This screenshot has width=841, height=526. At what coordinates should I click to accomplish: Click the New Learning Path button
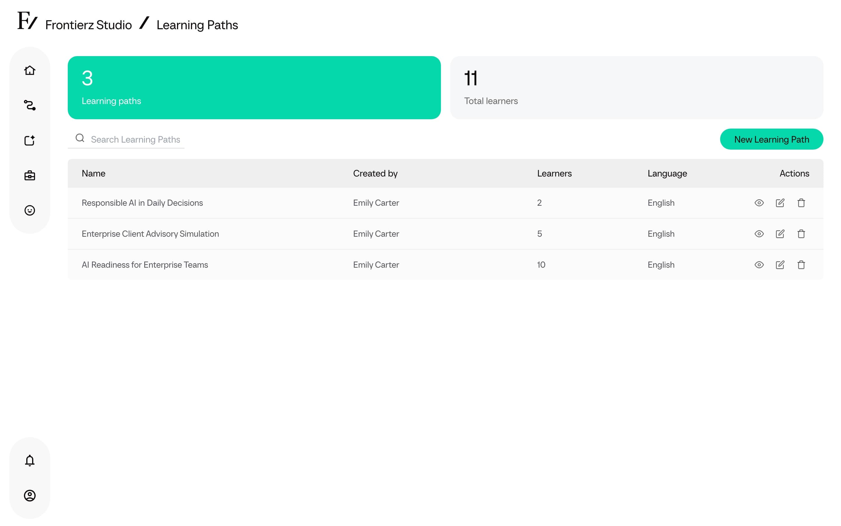point(772,139)
